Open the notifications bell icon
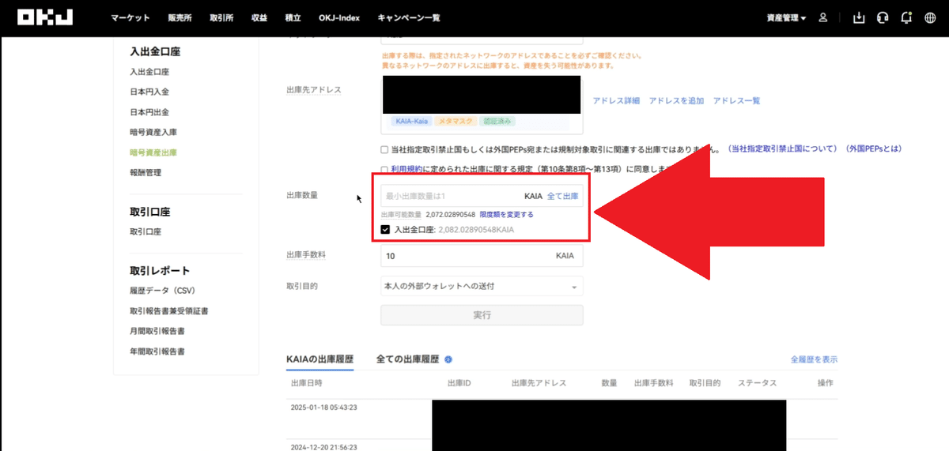The image size is (949, 451). [906, 17]
